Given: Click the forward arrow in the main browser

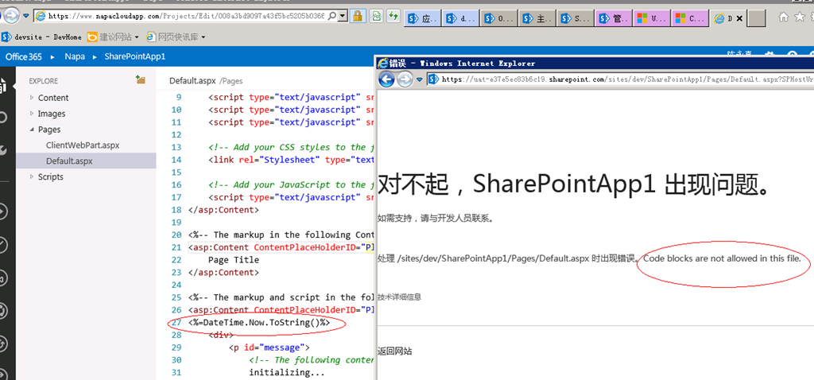Looking at the screenshot, I should (11, 16).
